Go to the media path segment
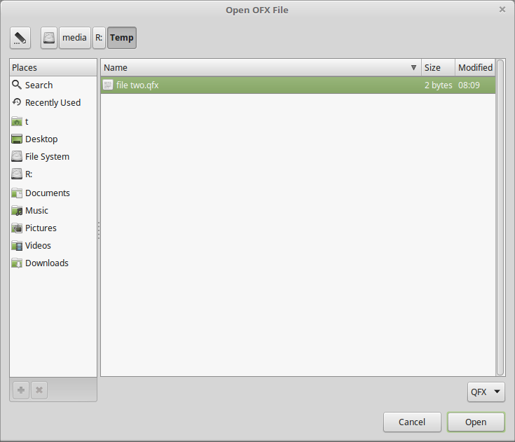515x442 pixels. (74, 38)
